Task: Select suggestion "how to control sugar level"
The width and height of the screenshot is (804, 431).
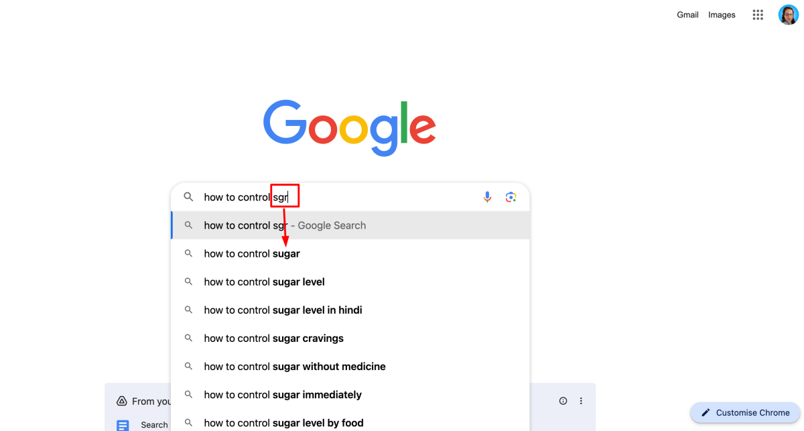Action: point(264,282)
